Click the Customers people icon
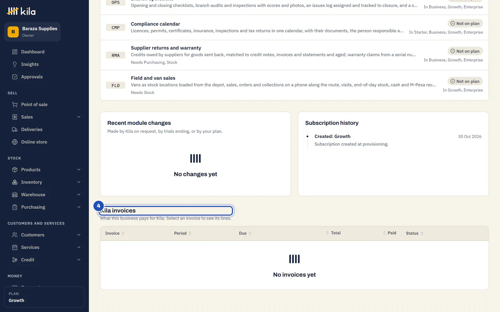The image size is (500, 312). pos(15,235)
